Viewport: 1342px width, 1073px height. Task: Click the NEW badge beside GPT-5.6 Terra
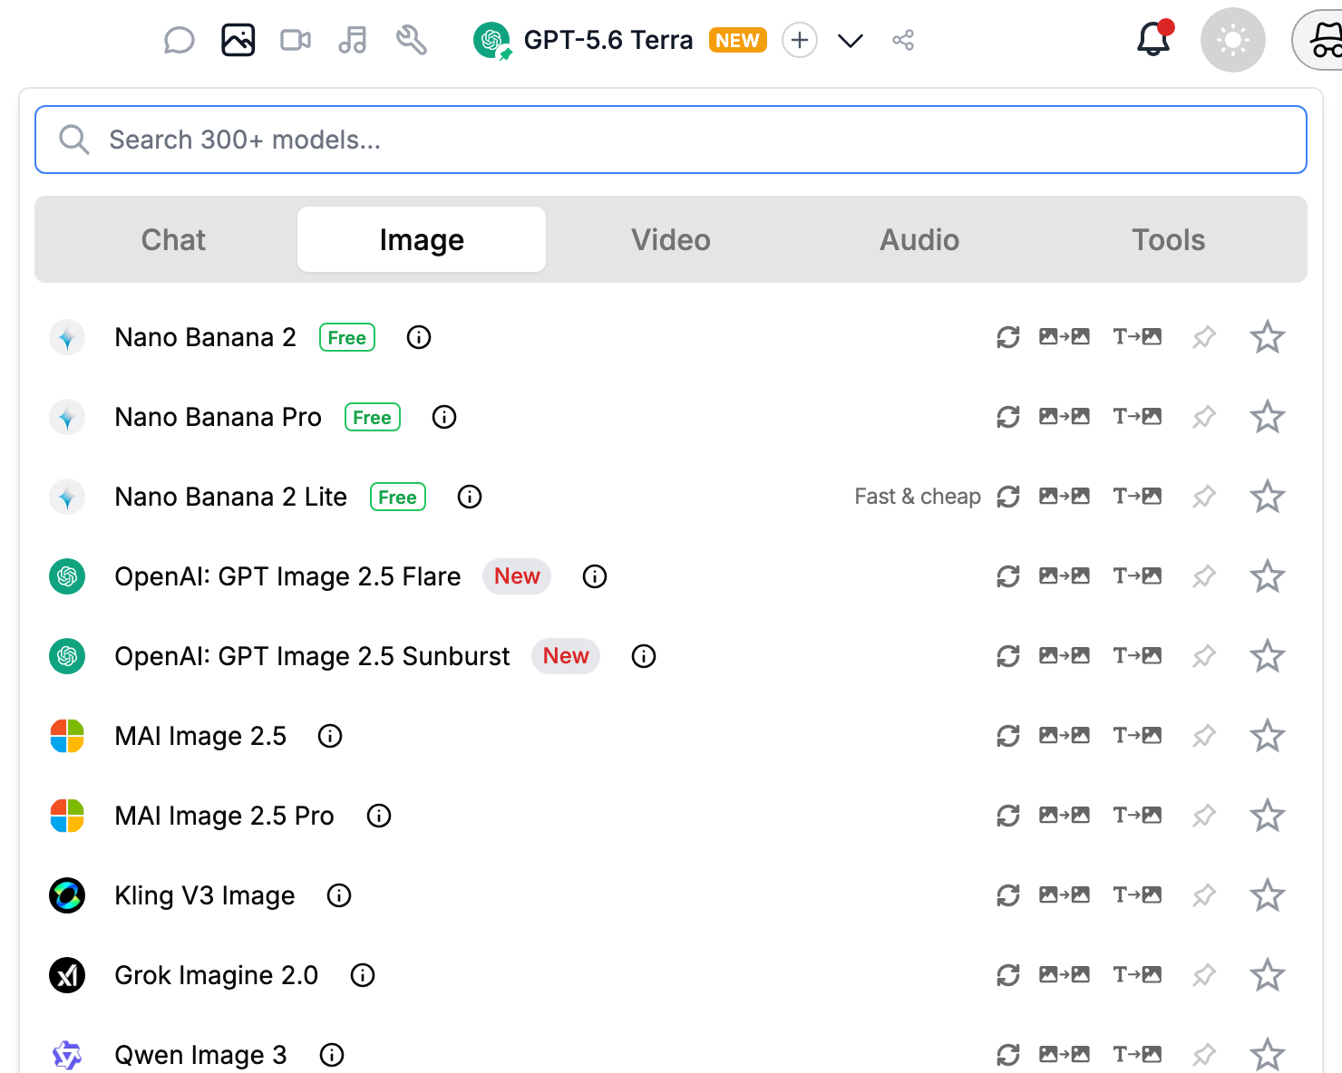click(x=737, y=40)
